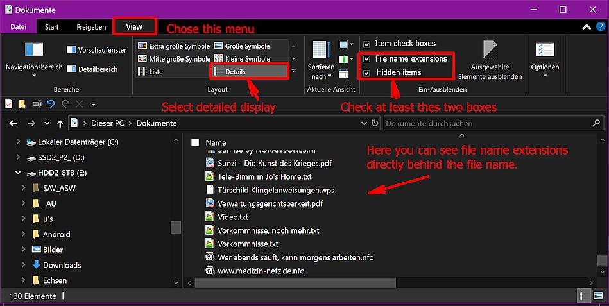The width and height of the screenshot is (609, 306).
Task: Click the Navigationsbereich pane icon
Action: point(34,49)
